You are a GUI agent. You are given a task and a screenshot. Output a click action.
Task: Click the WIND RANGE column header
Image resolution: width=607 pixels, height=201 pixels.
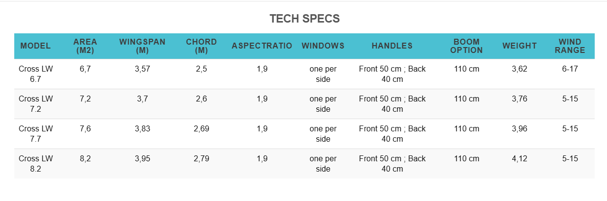point(570,46)
